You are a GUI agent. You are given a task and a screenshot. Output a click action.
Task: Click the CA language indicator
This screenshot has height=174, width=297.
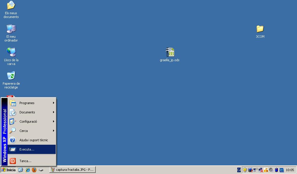[x=239, y=170]
